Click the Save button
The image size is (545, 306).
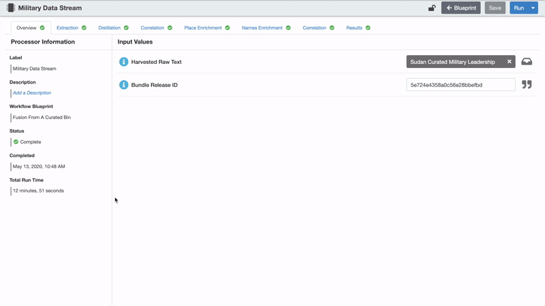pyautogui.click(x=495, y=7)
